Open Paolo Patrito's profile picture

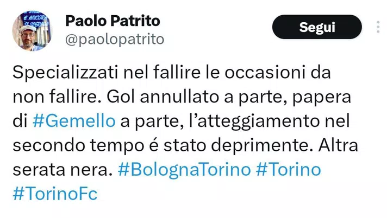(32, 30)
